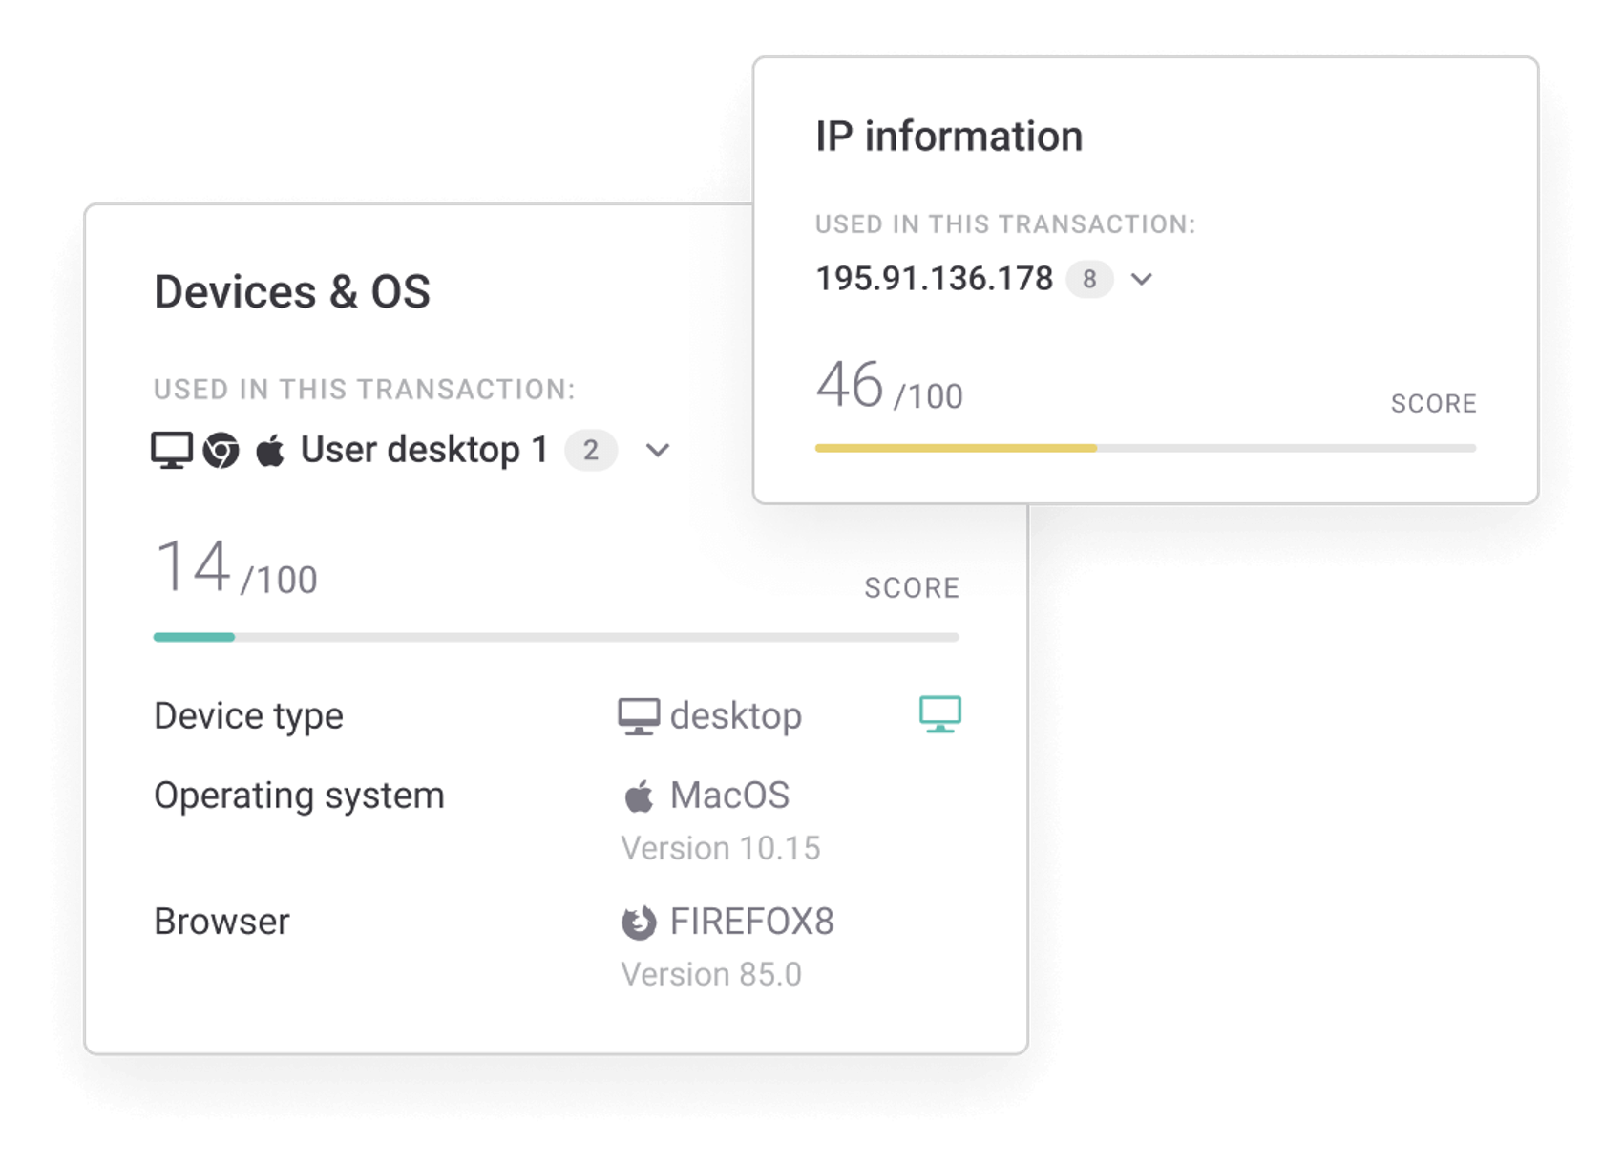Screen dimensions: 1623x1167
Task: Select the Apple icon beside MacOS
Action: click(640, 794)
